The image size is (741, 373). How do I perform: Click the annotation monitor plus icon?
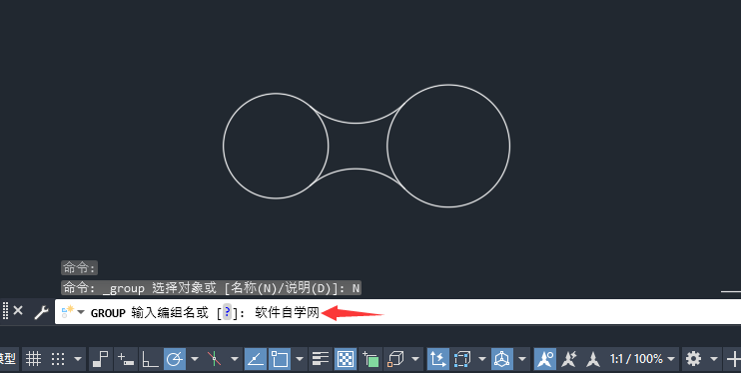coord(733,359)
